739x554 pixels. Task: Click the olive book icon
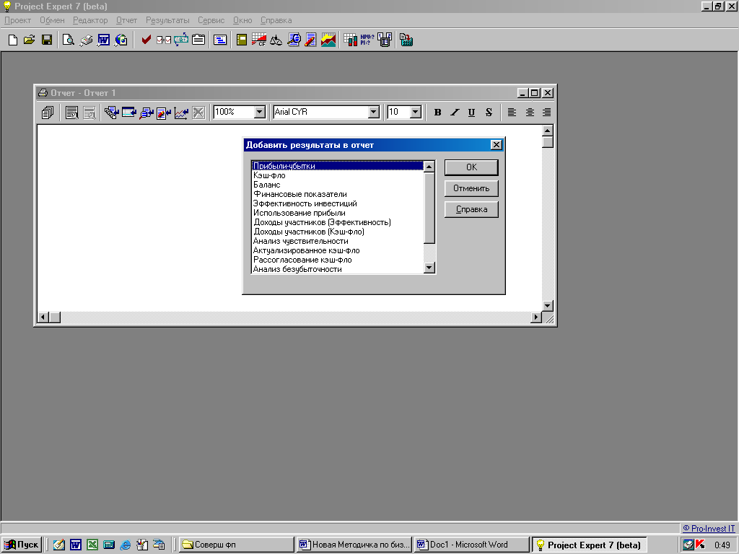pos(242,40)
